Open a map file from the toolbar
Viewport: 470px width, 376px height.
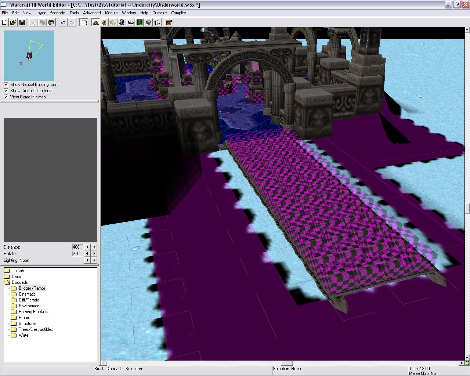click(13, 22)
